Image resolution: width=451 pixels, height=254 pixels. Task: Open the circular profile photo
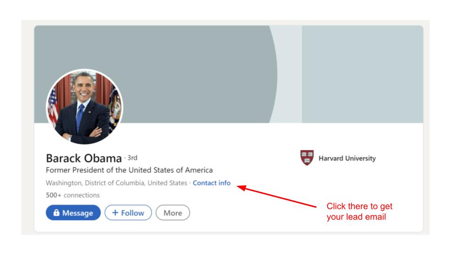point(84,106)
